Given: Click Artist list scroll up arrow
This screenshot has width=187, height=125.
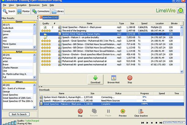Looking at the screenshot, I should 34,55.
